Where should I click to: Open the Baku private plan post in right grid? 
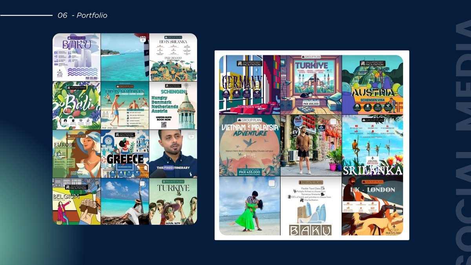[311, 206]
